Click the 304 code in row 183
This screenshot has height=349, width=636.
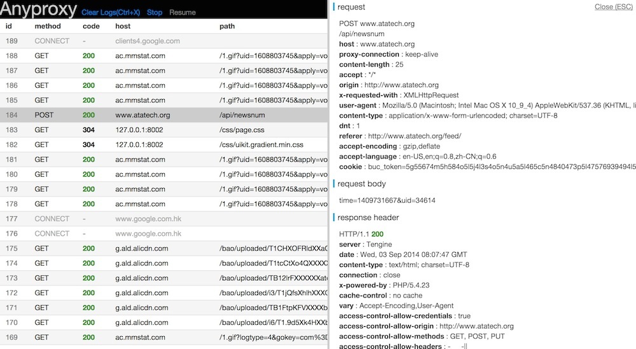88,130
